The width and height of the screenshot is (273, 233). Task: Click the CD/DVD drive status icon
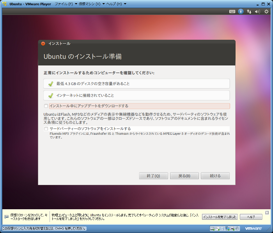(218, 228)
